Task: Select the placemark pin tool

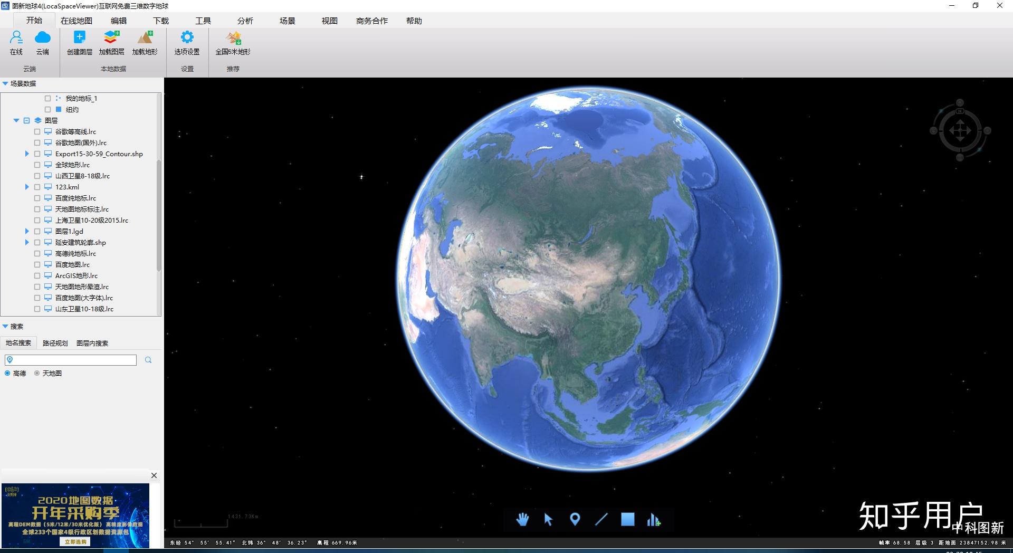Action: coord(575,520)
